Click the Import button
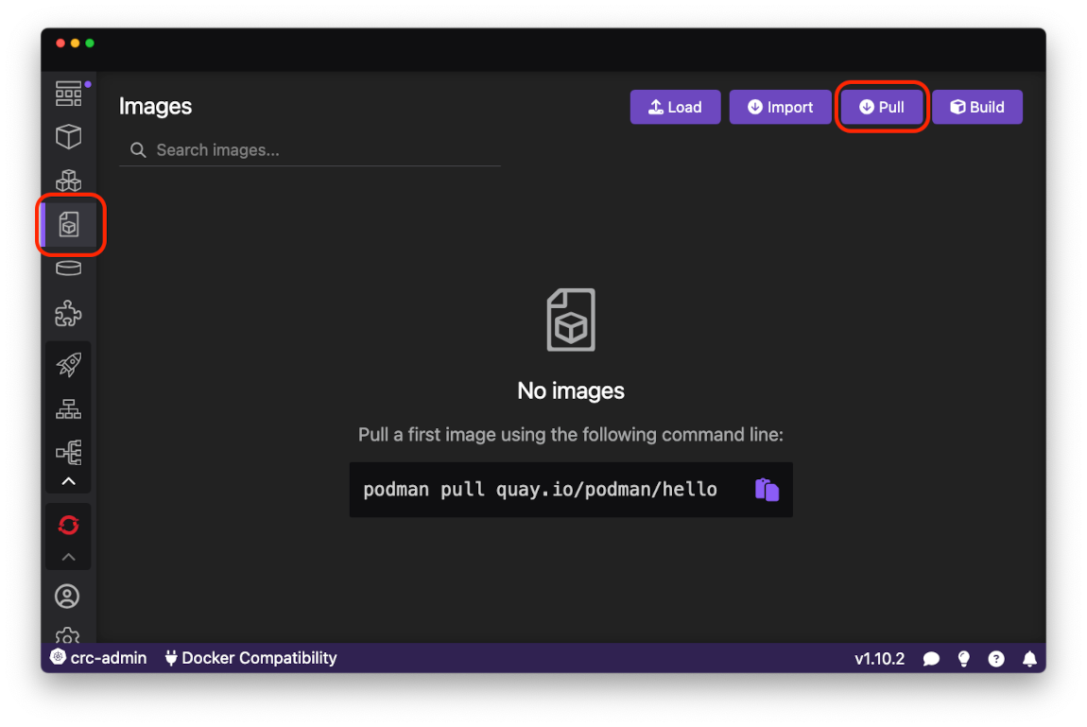1087x727 pixels. click(780, 107)
